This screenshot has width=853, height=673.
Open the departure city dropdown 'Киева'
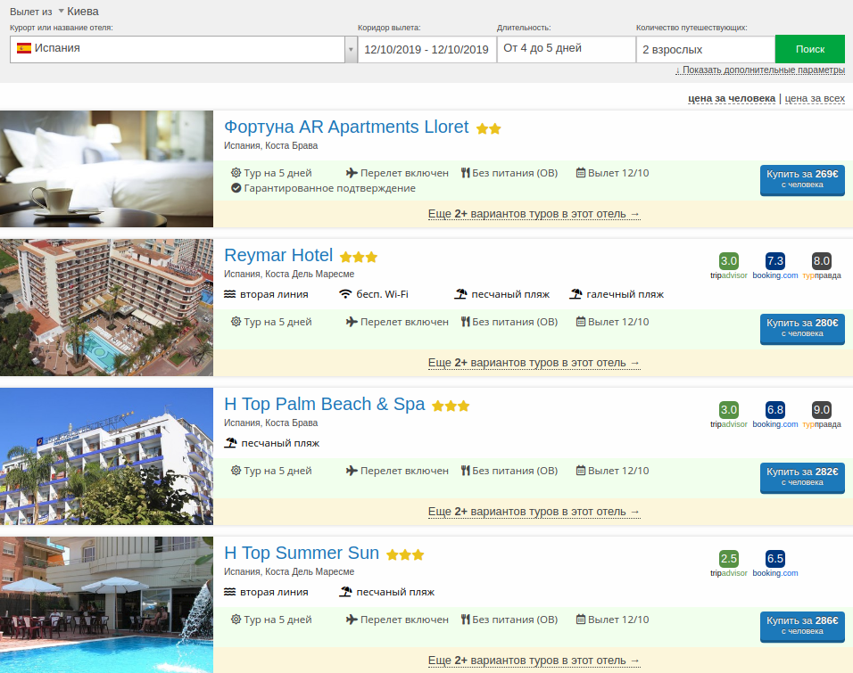point(78,12)
